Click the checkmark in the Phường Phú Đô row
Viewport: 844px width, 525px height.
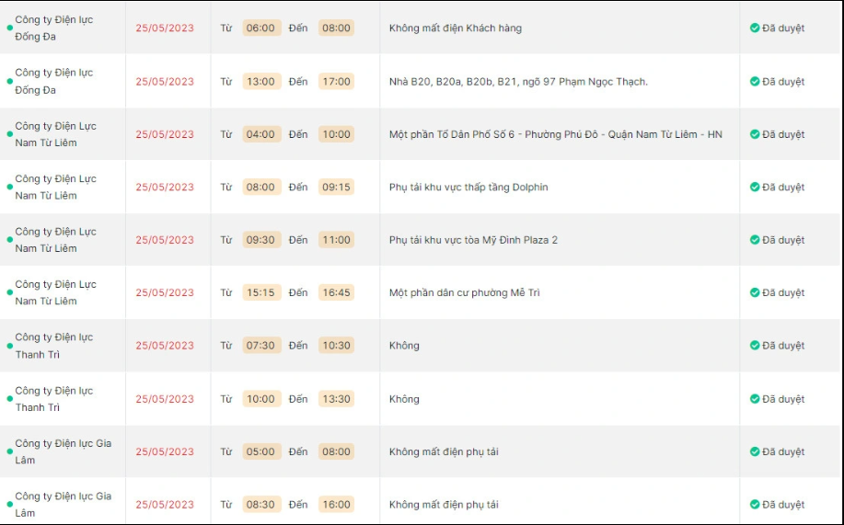coord(755,134)
